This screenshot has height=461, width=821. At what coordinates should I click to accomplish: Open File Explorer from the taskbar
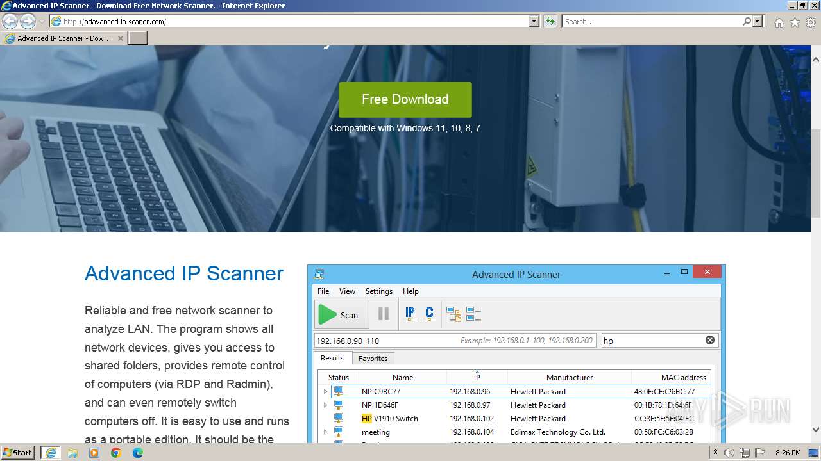click(x=72, y=453)
